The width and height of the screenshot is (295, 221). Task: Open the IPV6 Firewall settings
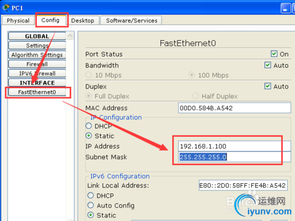coord(37,74)
